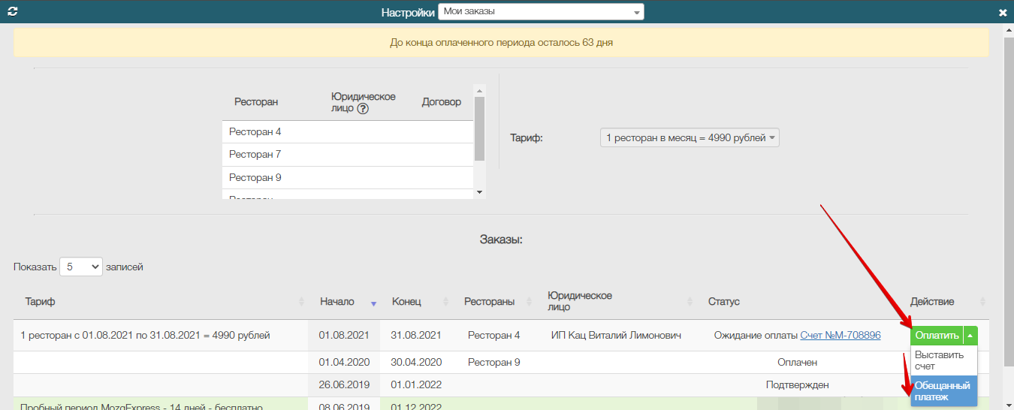Screen dimensions: 1014x410
Task: Click the Ожидание оплаты status text
Action: click(x=756, y=336)
